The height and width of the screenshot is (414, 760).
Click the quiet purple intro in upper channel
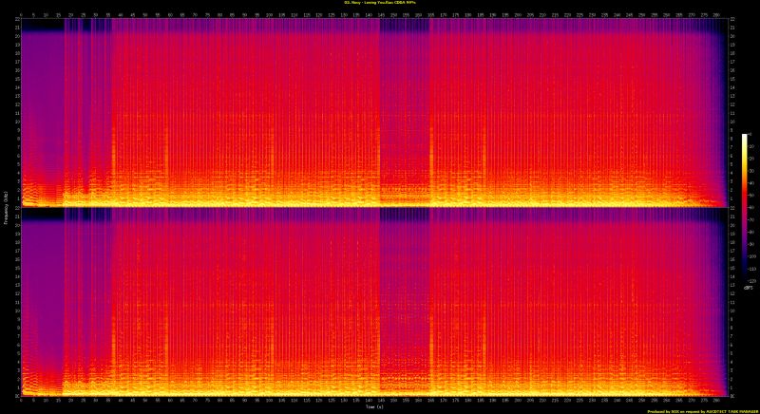[42, 114]
